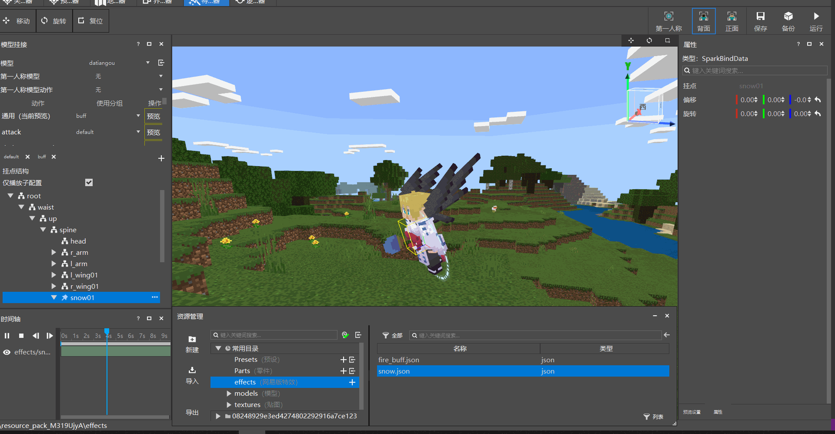Viewport: 835px width, 434px height.
Task: Stop the timeline playback
Action: [21, 336]
